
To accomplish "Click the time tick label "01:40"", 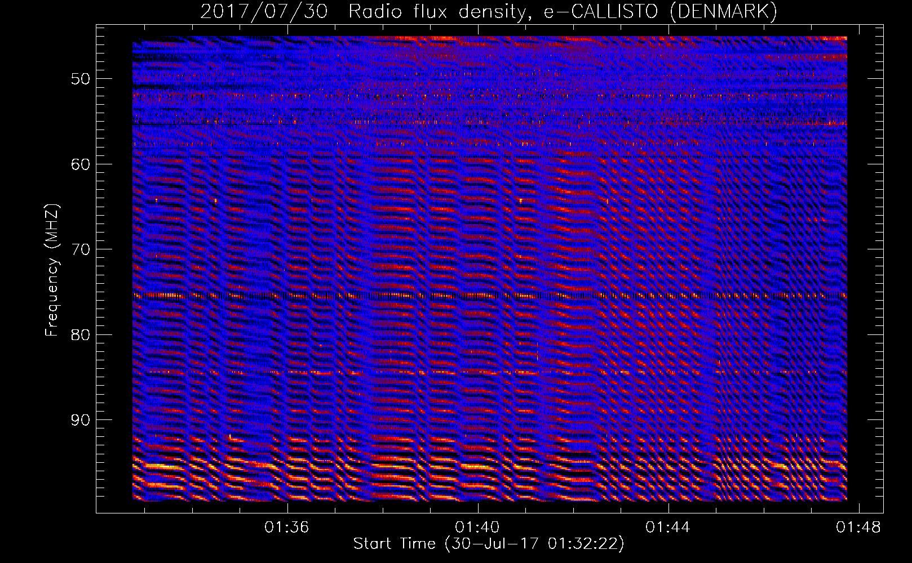I will tap(477, 528).
